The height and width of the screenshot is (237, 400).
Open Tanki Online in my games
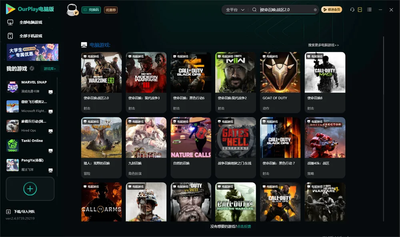click(x=30, y=145)
